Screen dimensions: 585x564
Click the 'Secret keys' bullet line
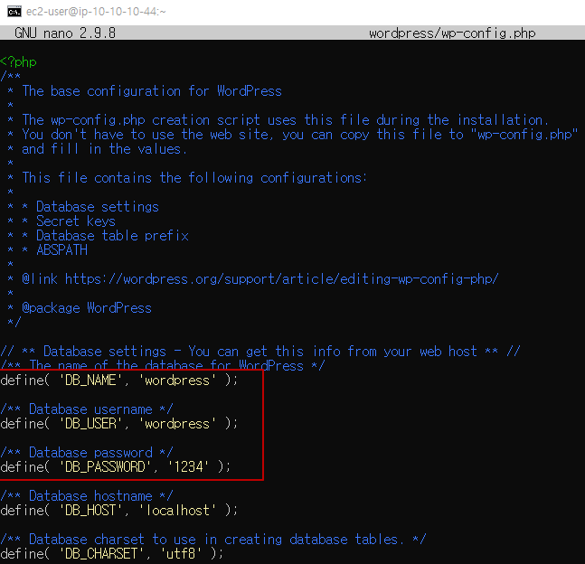pos(76,221)
